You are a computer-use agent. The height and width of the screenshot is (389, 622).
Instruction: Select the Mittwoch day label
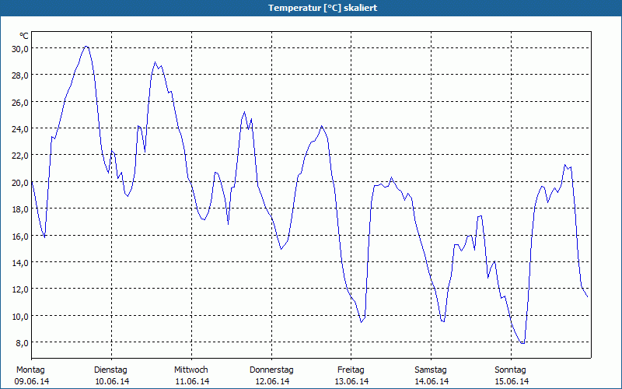pyautogui.click(x=190, y=370)
